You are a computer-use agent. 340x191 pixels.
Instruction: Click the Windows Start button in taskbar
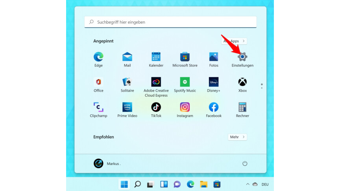(x=124, y=184)
